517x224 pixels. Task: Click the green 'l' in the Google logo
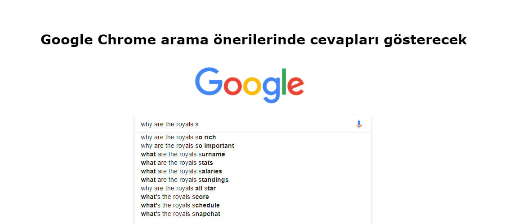284,82
